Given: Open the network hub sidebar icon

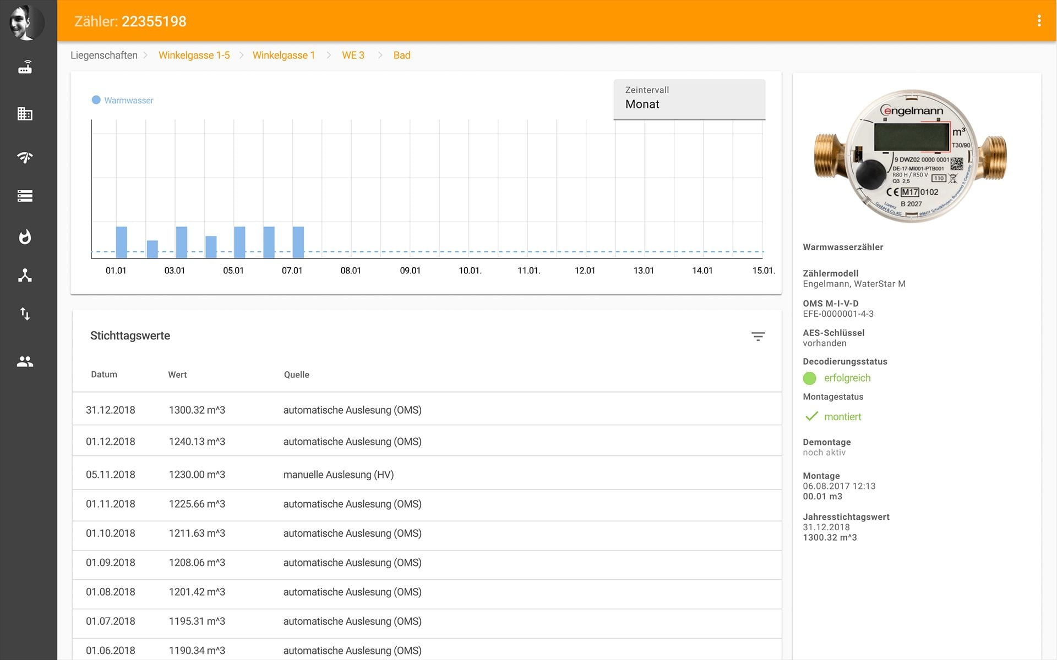Looking at the screenshot, I should pos(25,275).
